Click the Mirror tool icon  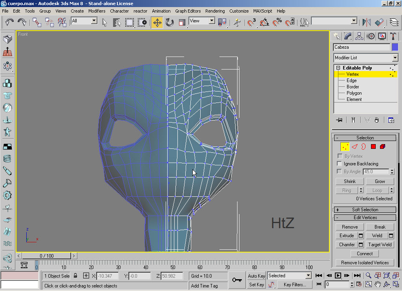coord(367,22)
